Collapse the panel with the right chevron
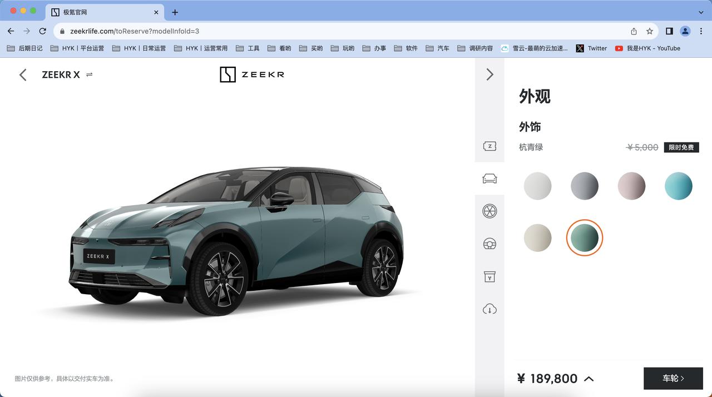 pos(489,75)
